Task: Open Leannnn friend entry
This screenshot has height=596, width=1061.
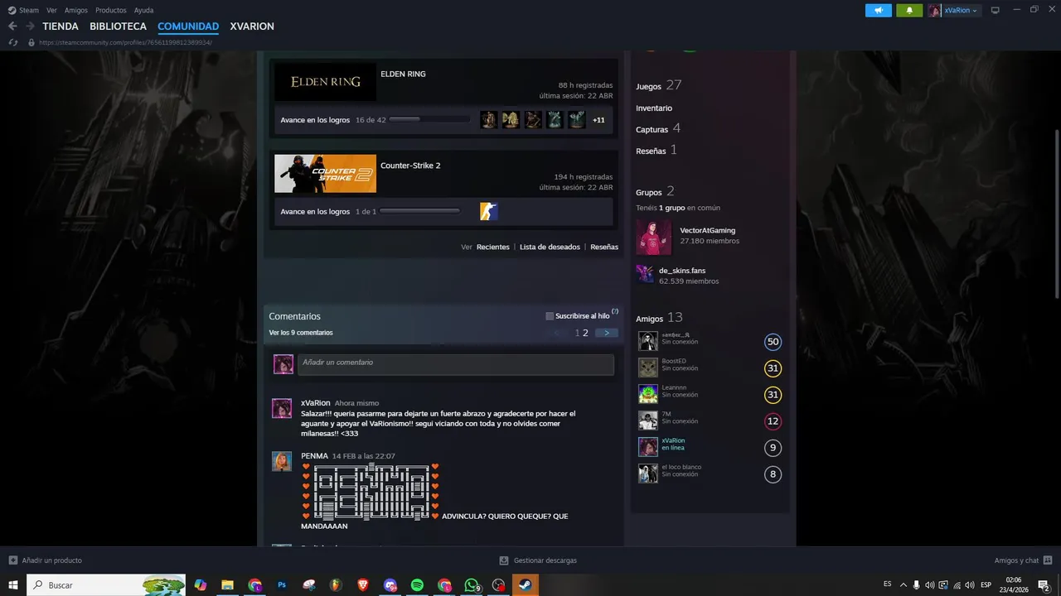Action: (710, 394)
